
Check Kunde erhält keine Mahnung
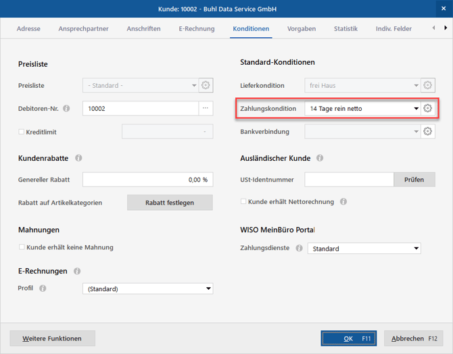(x=22, y=247)
